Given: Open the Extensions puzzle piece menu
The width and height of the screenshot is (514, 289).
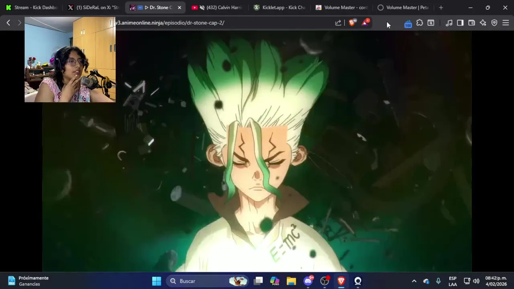Looking at the screenshot, I should pyautogui.click(x=420, y=23).
